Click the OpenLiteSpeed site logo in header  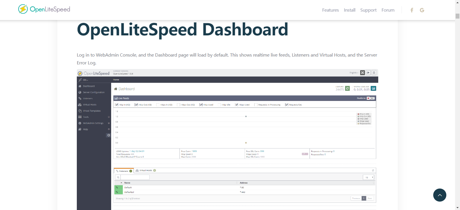pos(44,9)
